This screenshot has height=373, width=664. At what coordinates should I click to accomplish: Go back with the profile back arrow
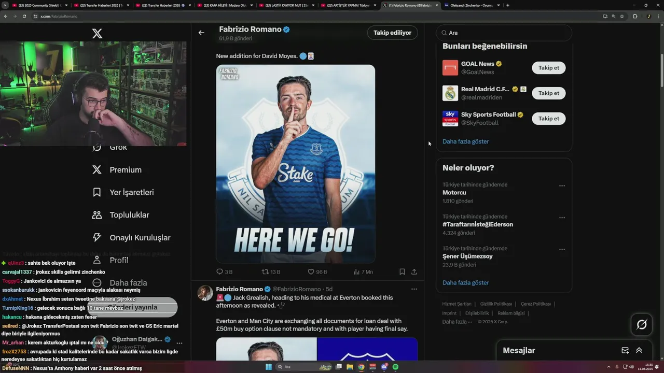tap(201, 33)
